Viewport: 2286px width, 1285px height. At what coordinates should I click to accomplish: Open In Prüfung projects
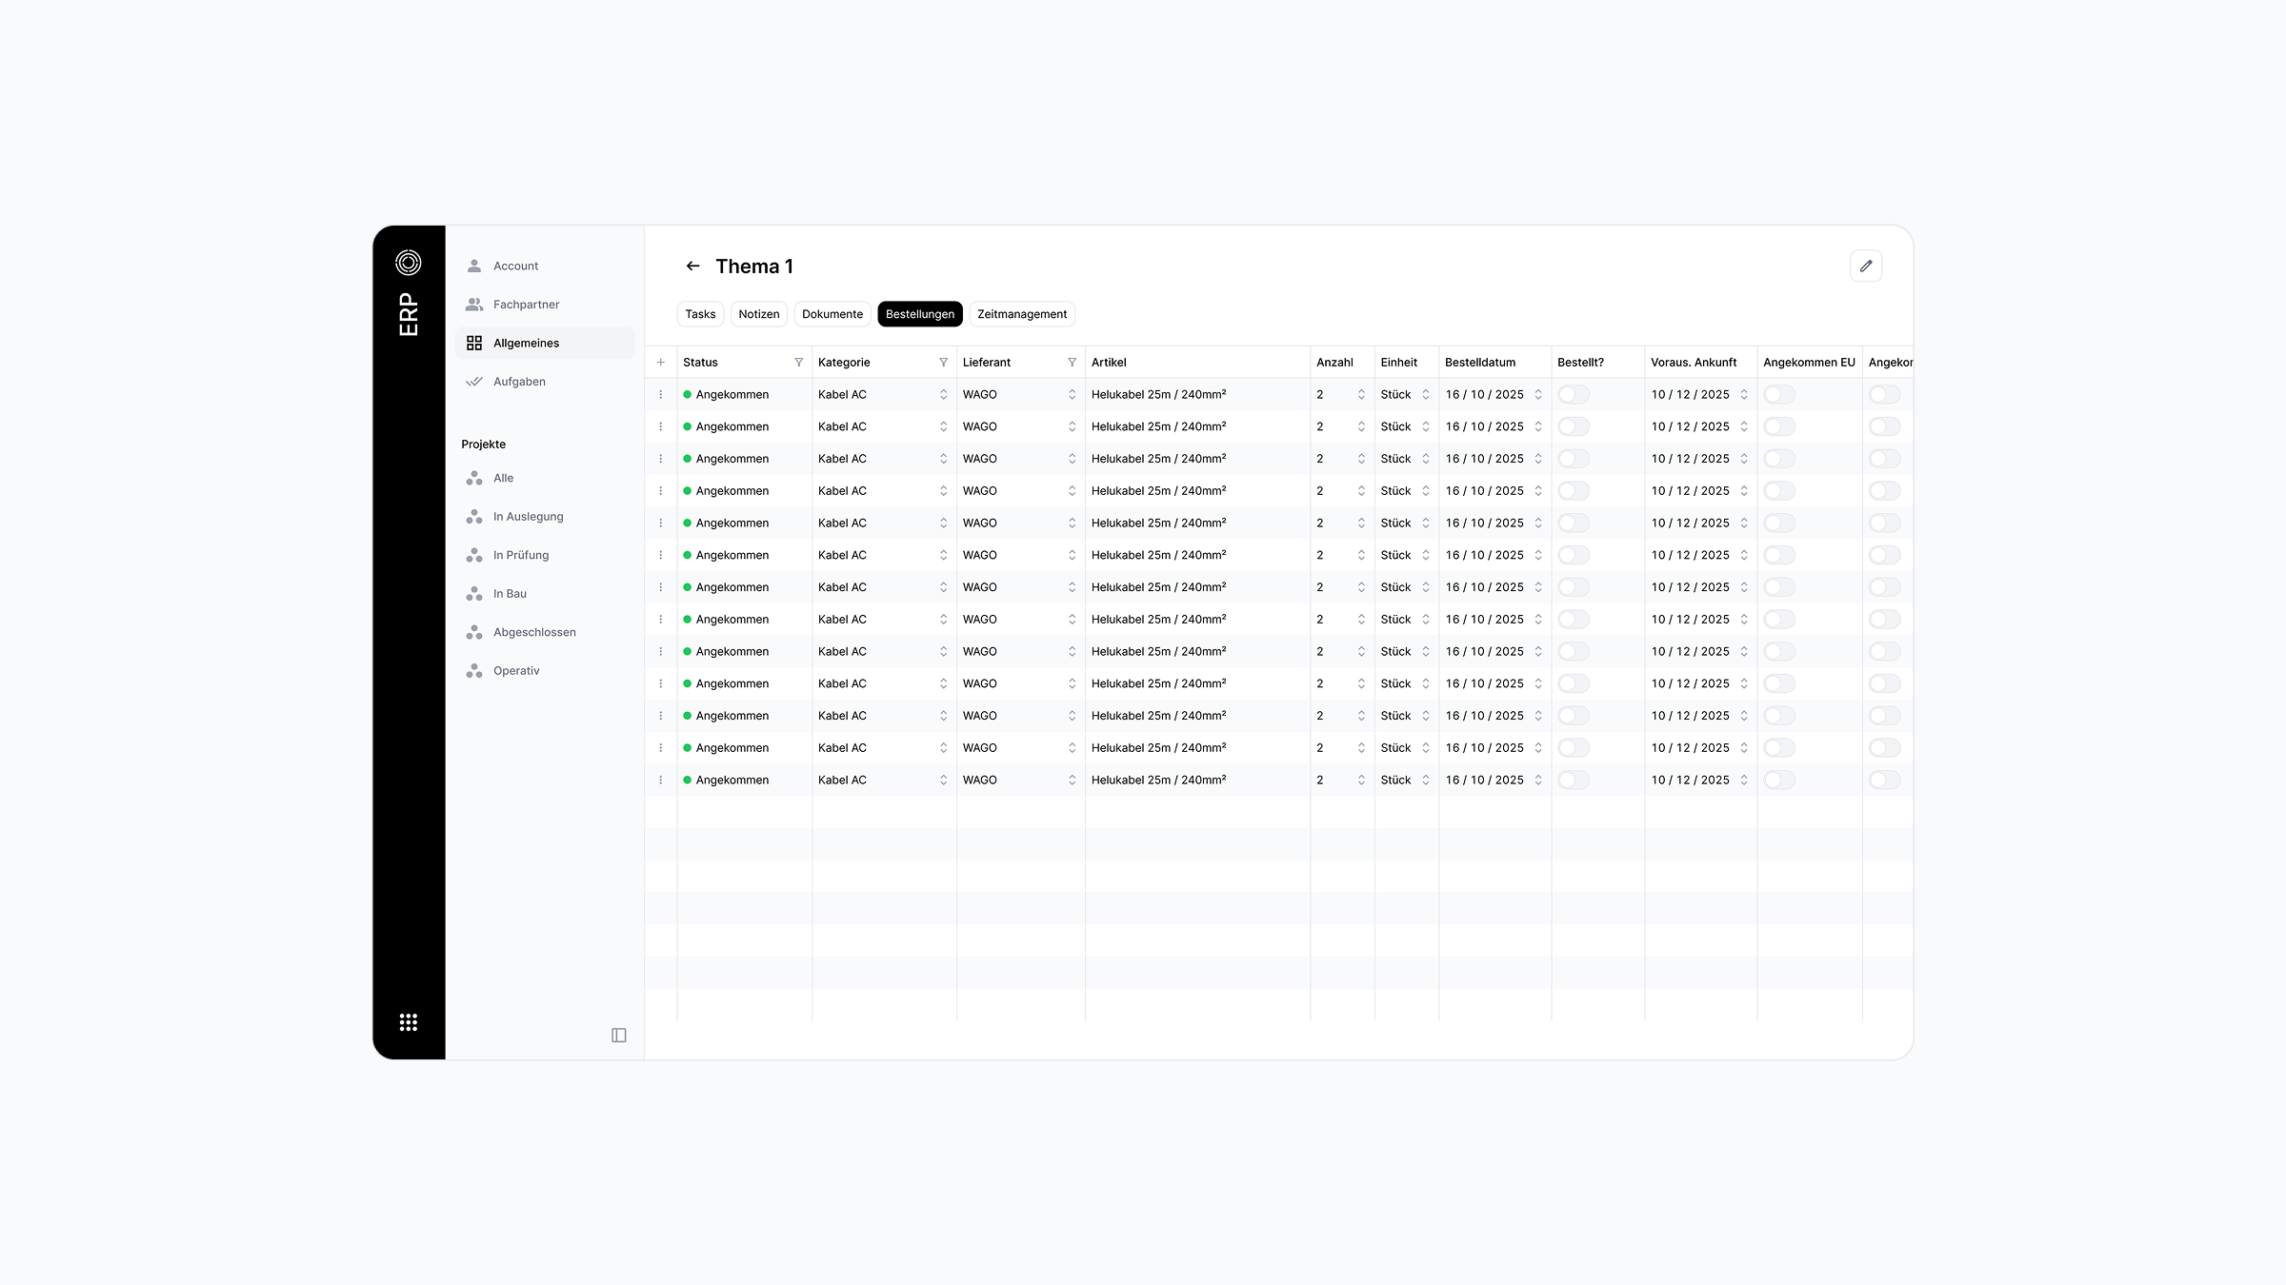520,555
